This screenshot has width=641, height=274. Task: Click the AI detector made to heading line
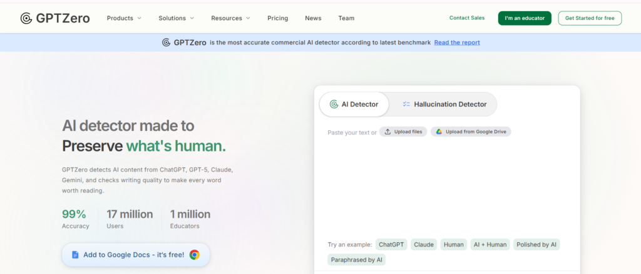pyautogui.click(x=128, y=125)
